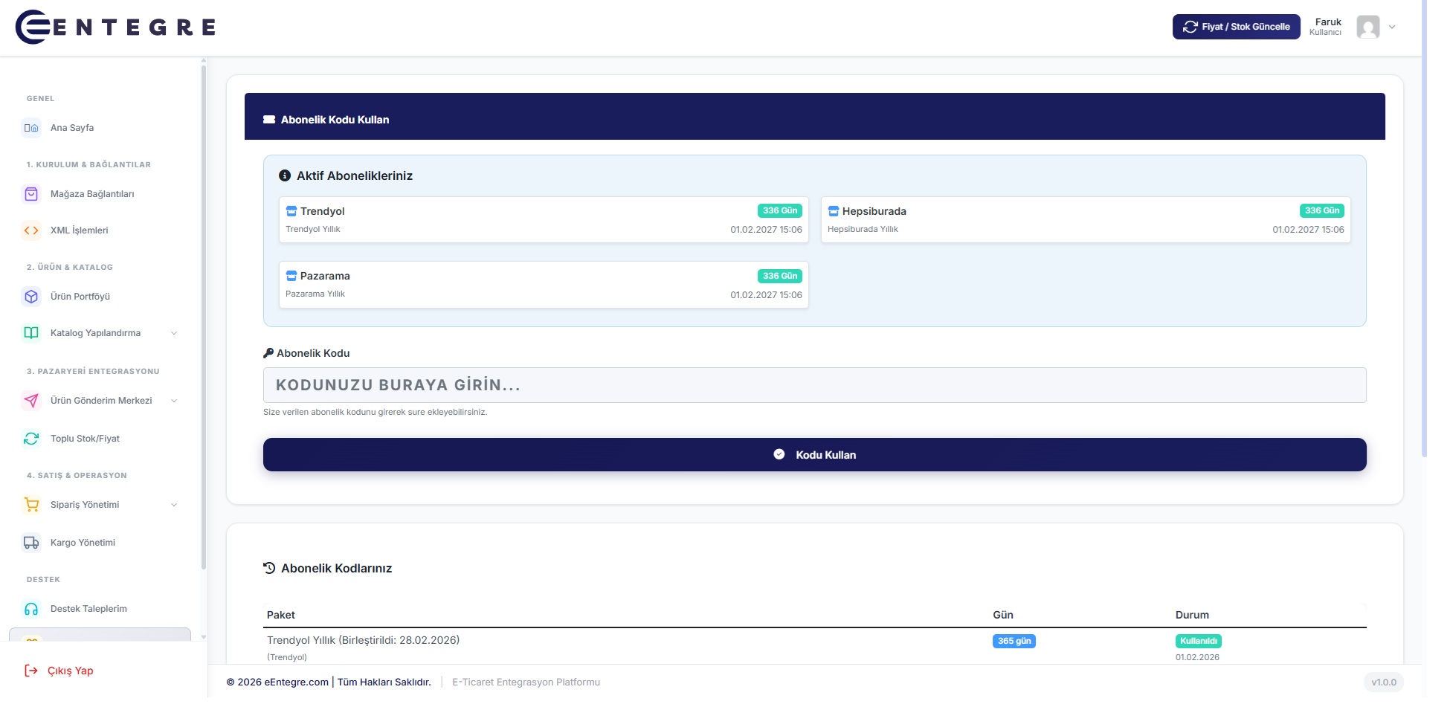
Task: Click the Pazarama Yıllık package label
Action: [x=315, y=294]
